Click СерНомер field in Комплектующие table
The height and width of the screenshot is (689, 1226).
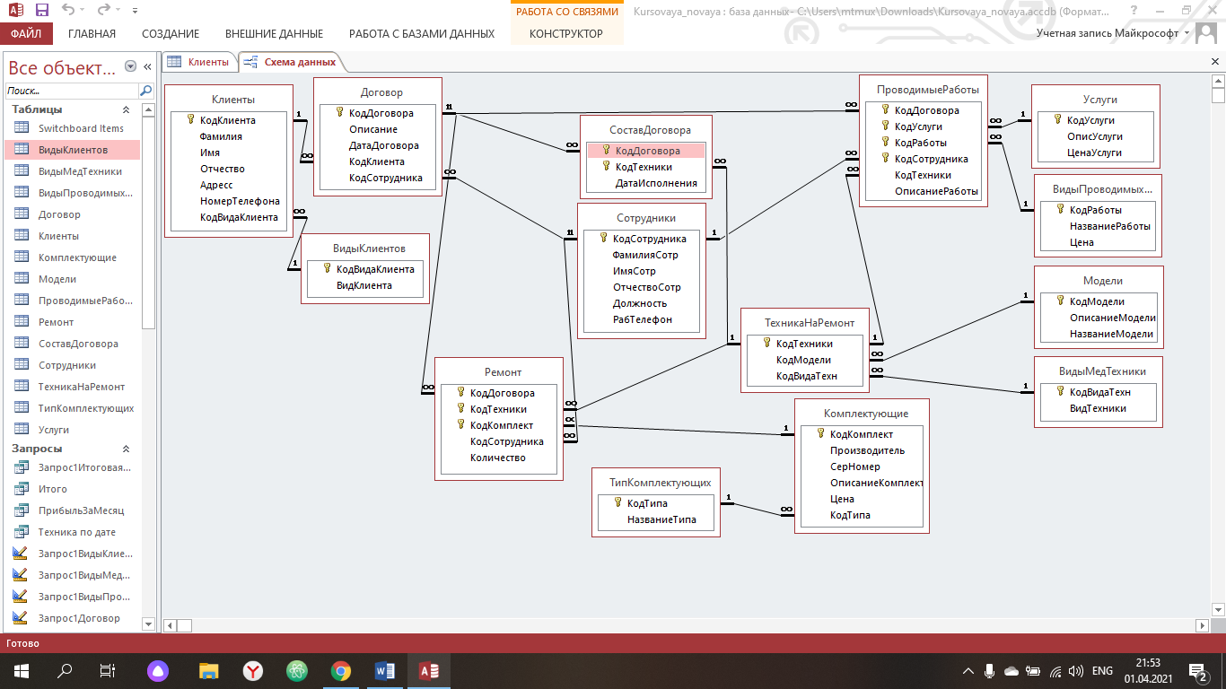(x=855, y=467)
